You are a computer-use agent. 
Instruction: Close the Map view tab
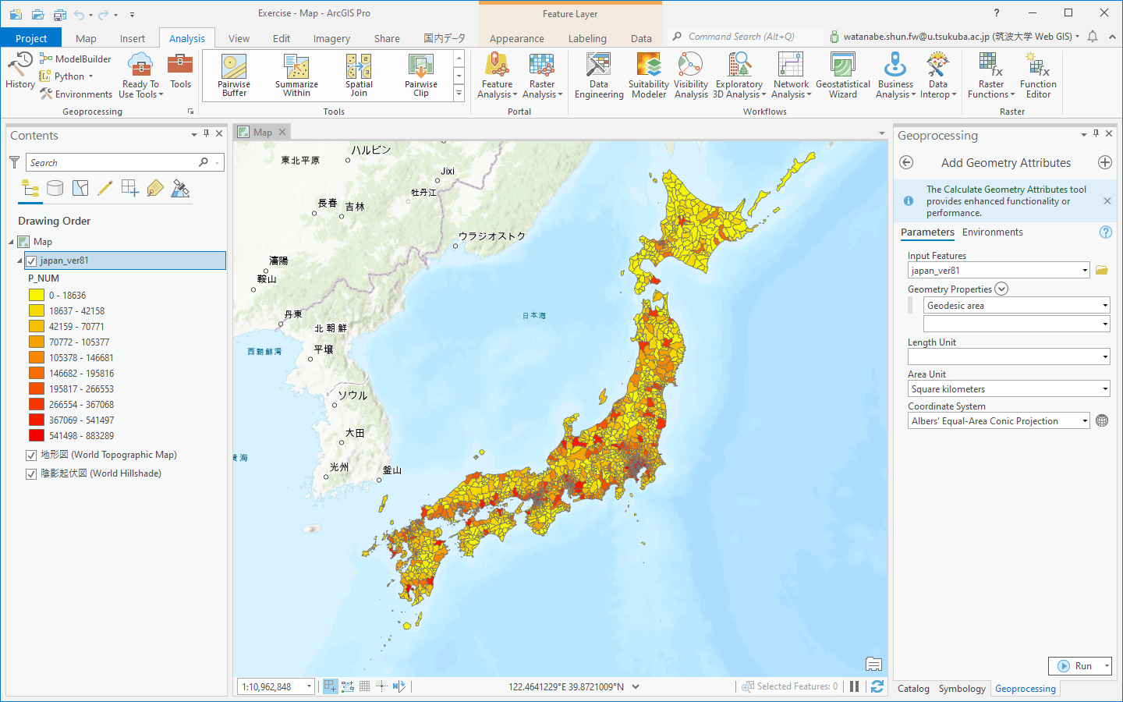pyautogui.click(x=282, y=132)
